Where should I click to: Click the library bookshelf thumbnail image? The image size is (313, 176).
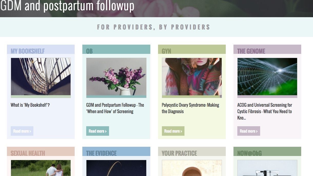(x=41, y=77)
